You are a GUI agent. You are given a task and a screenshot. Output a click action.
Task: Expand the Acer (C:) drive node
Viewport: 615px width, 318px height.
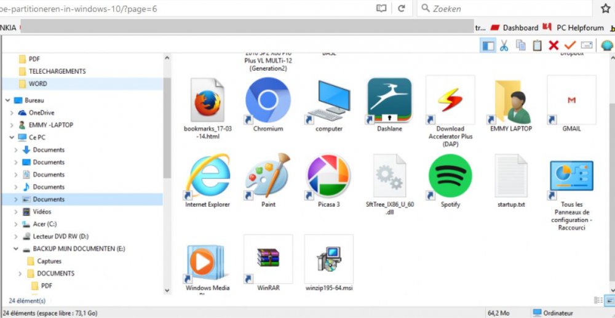pyautogui.click(x=16, y=225)
